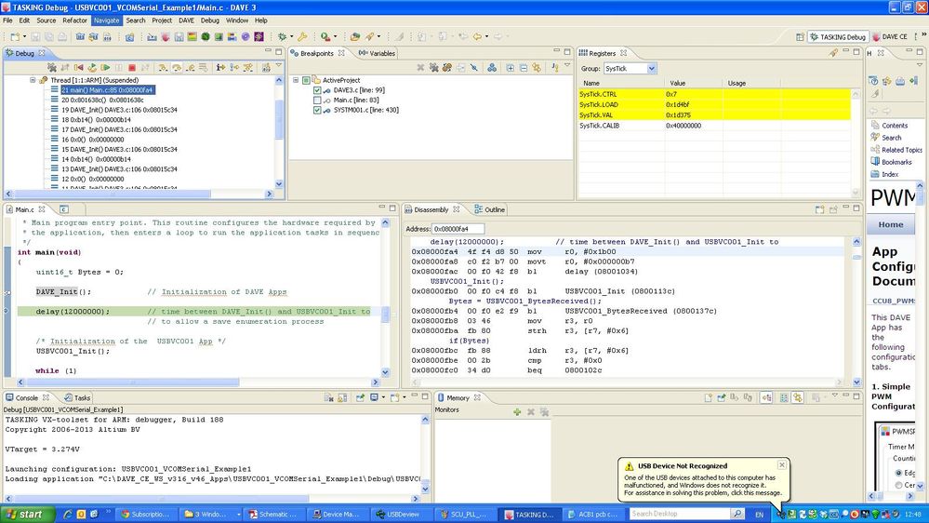The width and height of the screenshot is (929, 523).
Task: Open the Memory panel view menu arrow
Action: pyautogui.click(x=835, y=396)
